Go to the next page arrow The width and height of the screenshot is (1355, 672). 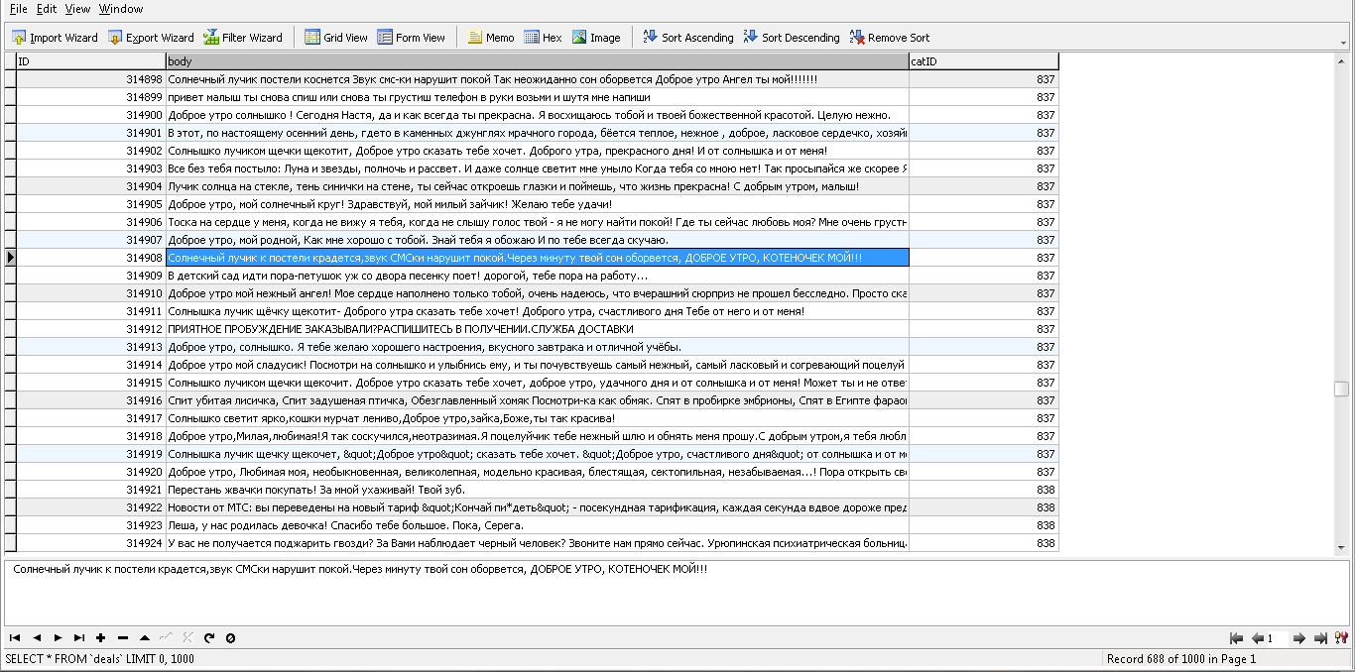1298,639
